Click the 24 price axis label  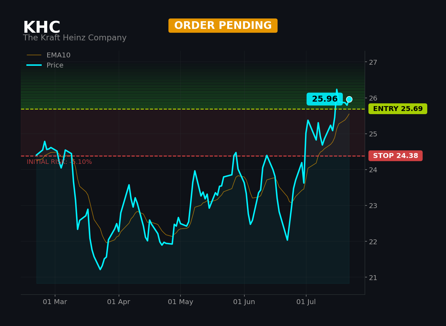click(373, 170)
